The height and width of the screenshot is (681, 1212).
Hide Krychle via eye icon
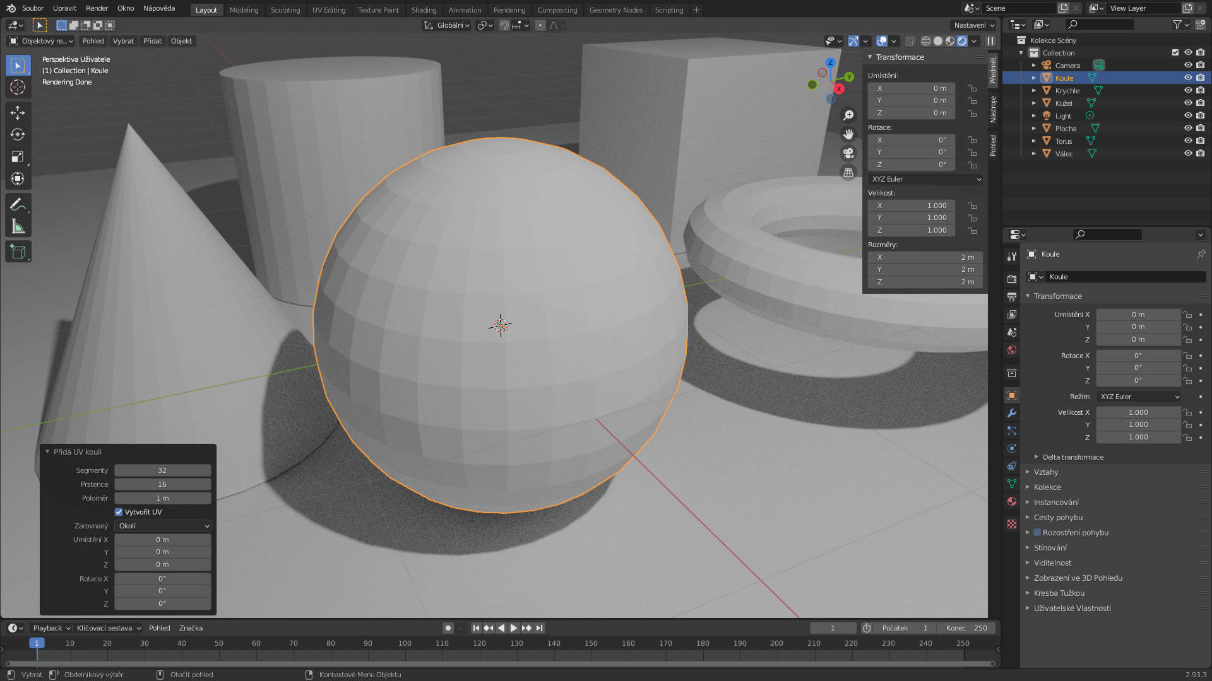1187,90
